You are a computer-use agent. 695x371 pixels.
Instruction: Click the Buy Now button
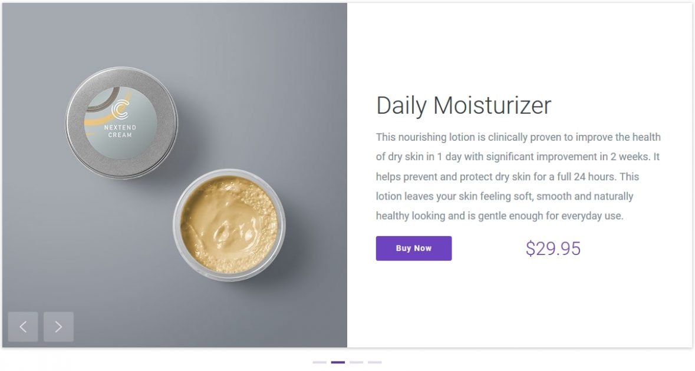click(413, 248)
